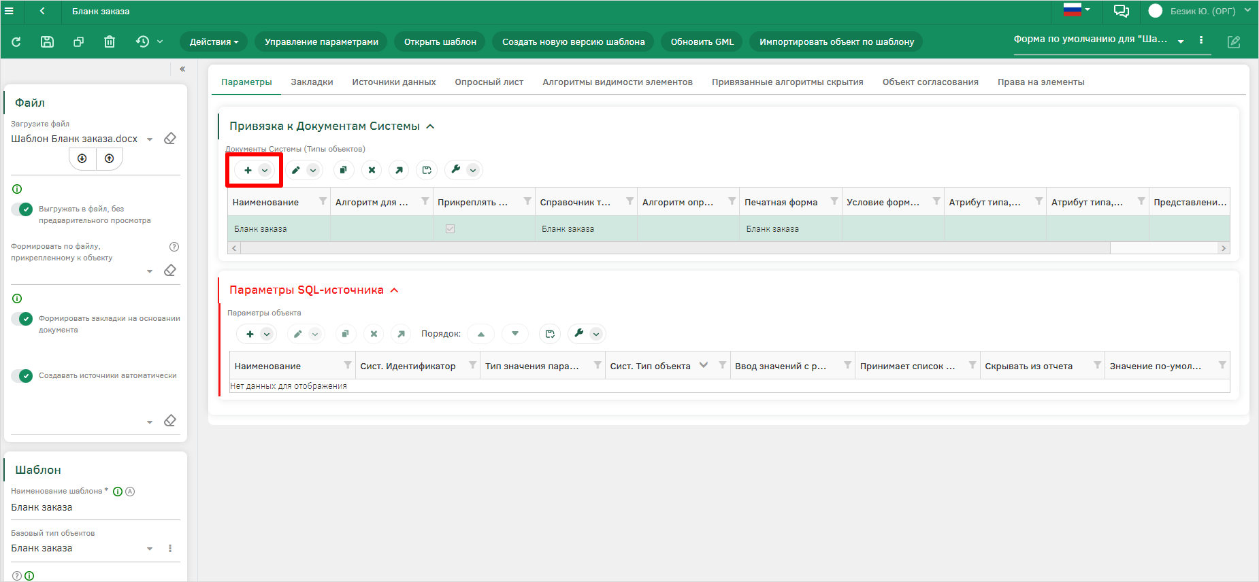Delete object with the trash icon

point(110,42)
